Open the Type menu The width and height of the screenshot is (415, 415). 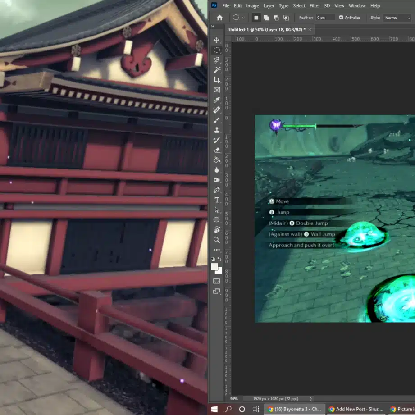[x=283, y=5]
